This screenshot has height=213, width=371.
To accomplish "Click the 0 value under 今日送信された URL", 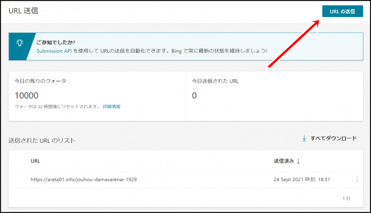I will (194, 96).
